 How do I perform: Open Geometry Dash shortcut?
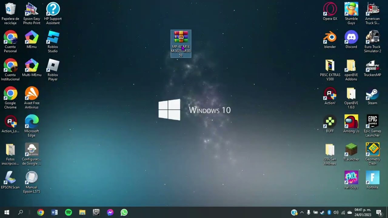point(372,154)
